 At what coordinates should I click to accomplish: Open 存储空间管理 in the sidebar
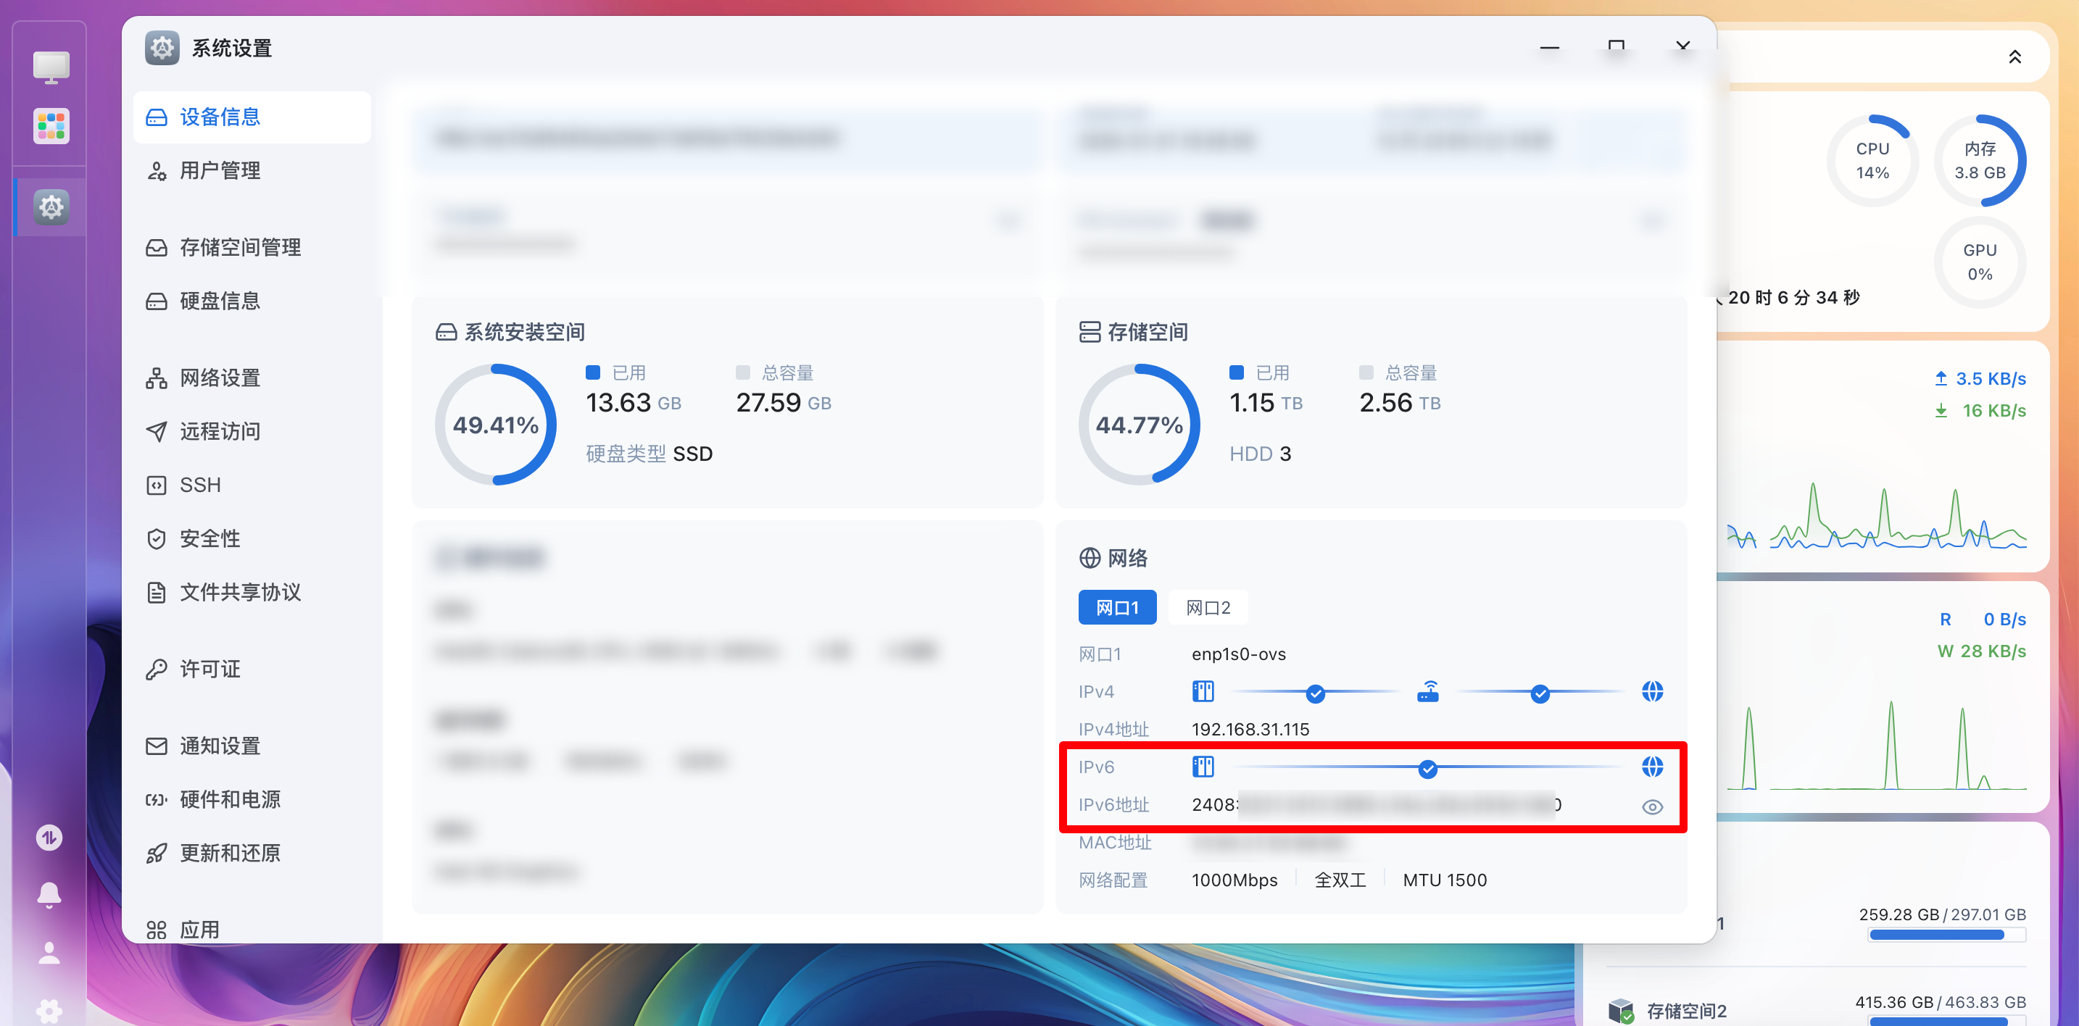[x=240, y=247]
